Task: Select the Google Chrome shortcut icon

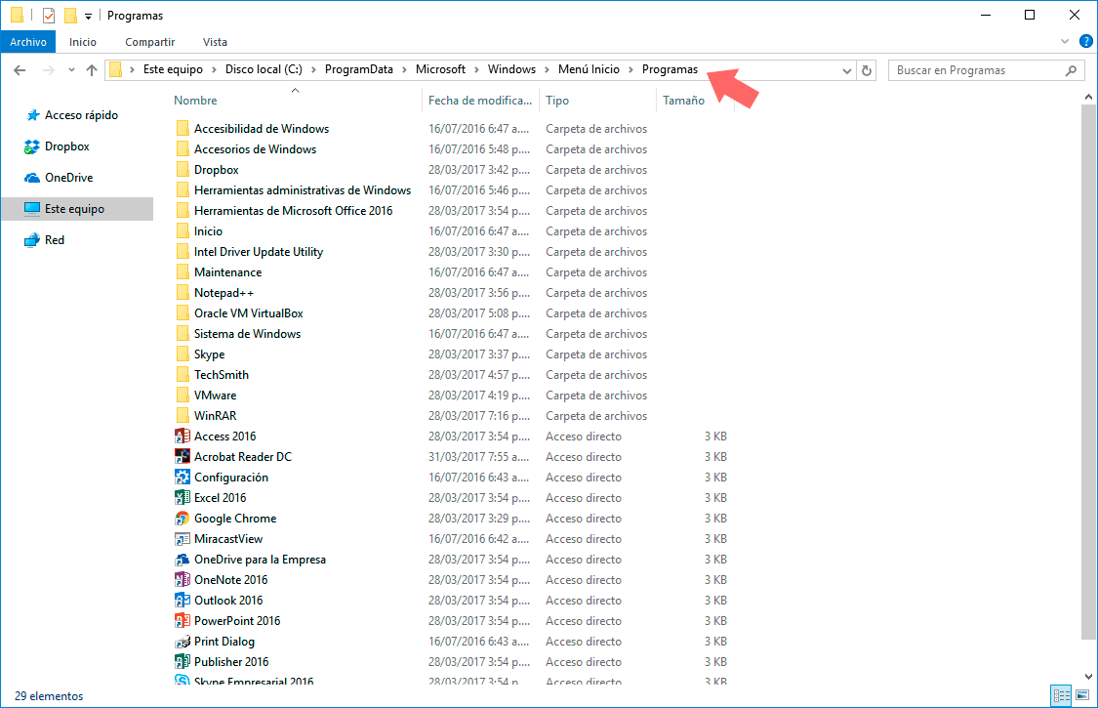Action: [x=183, y=518]
